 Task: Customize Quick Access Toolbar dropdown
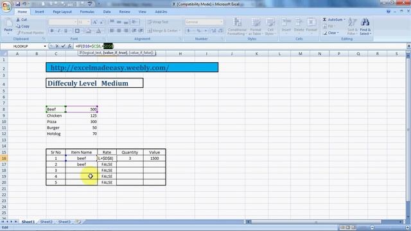pos(99,4)
